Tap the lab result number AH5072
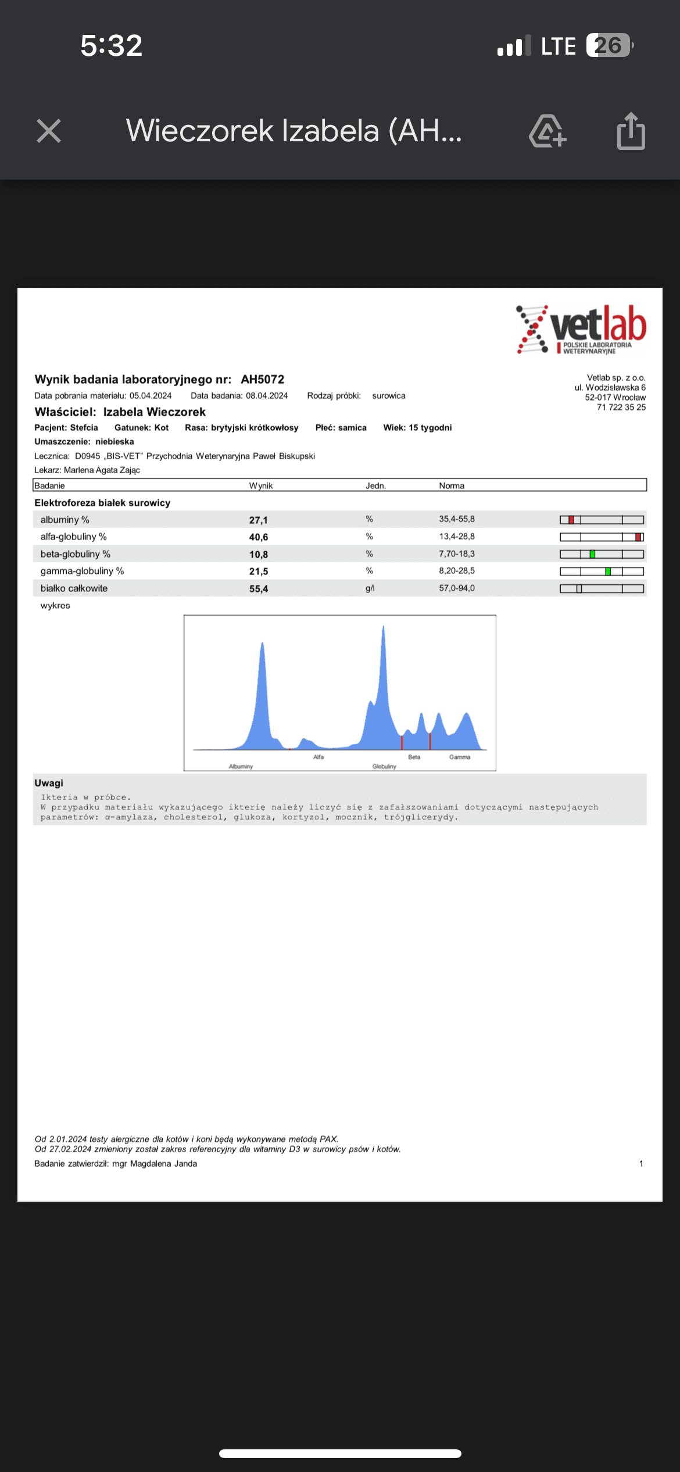The image size is (680, 1472). coord(263,380)
